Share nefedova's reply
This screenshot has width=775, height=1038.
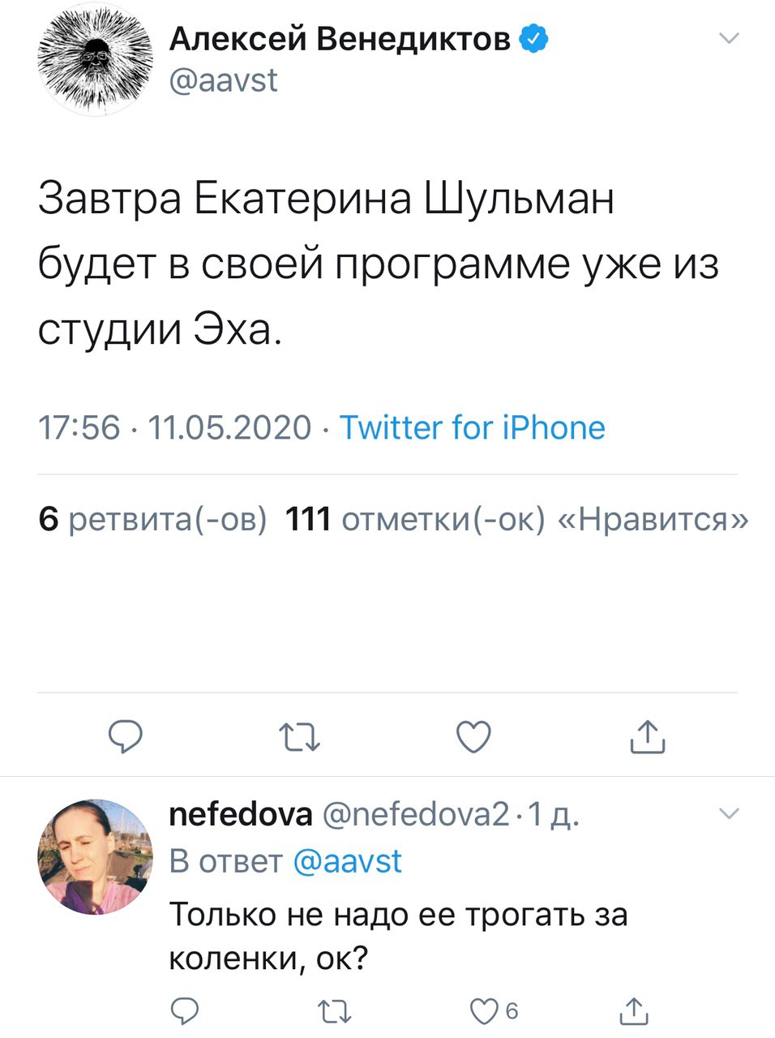634,1010
